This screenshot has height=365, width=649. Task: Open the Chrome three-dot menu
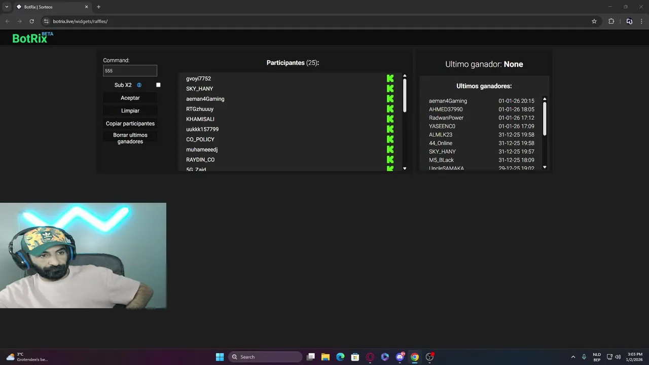[x=642, y=21]
